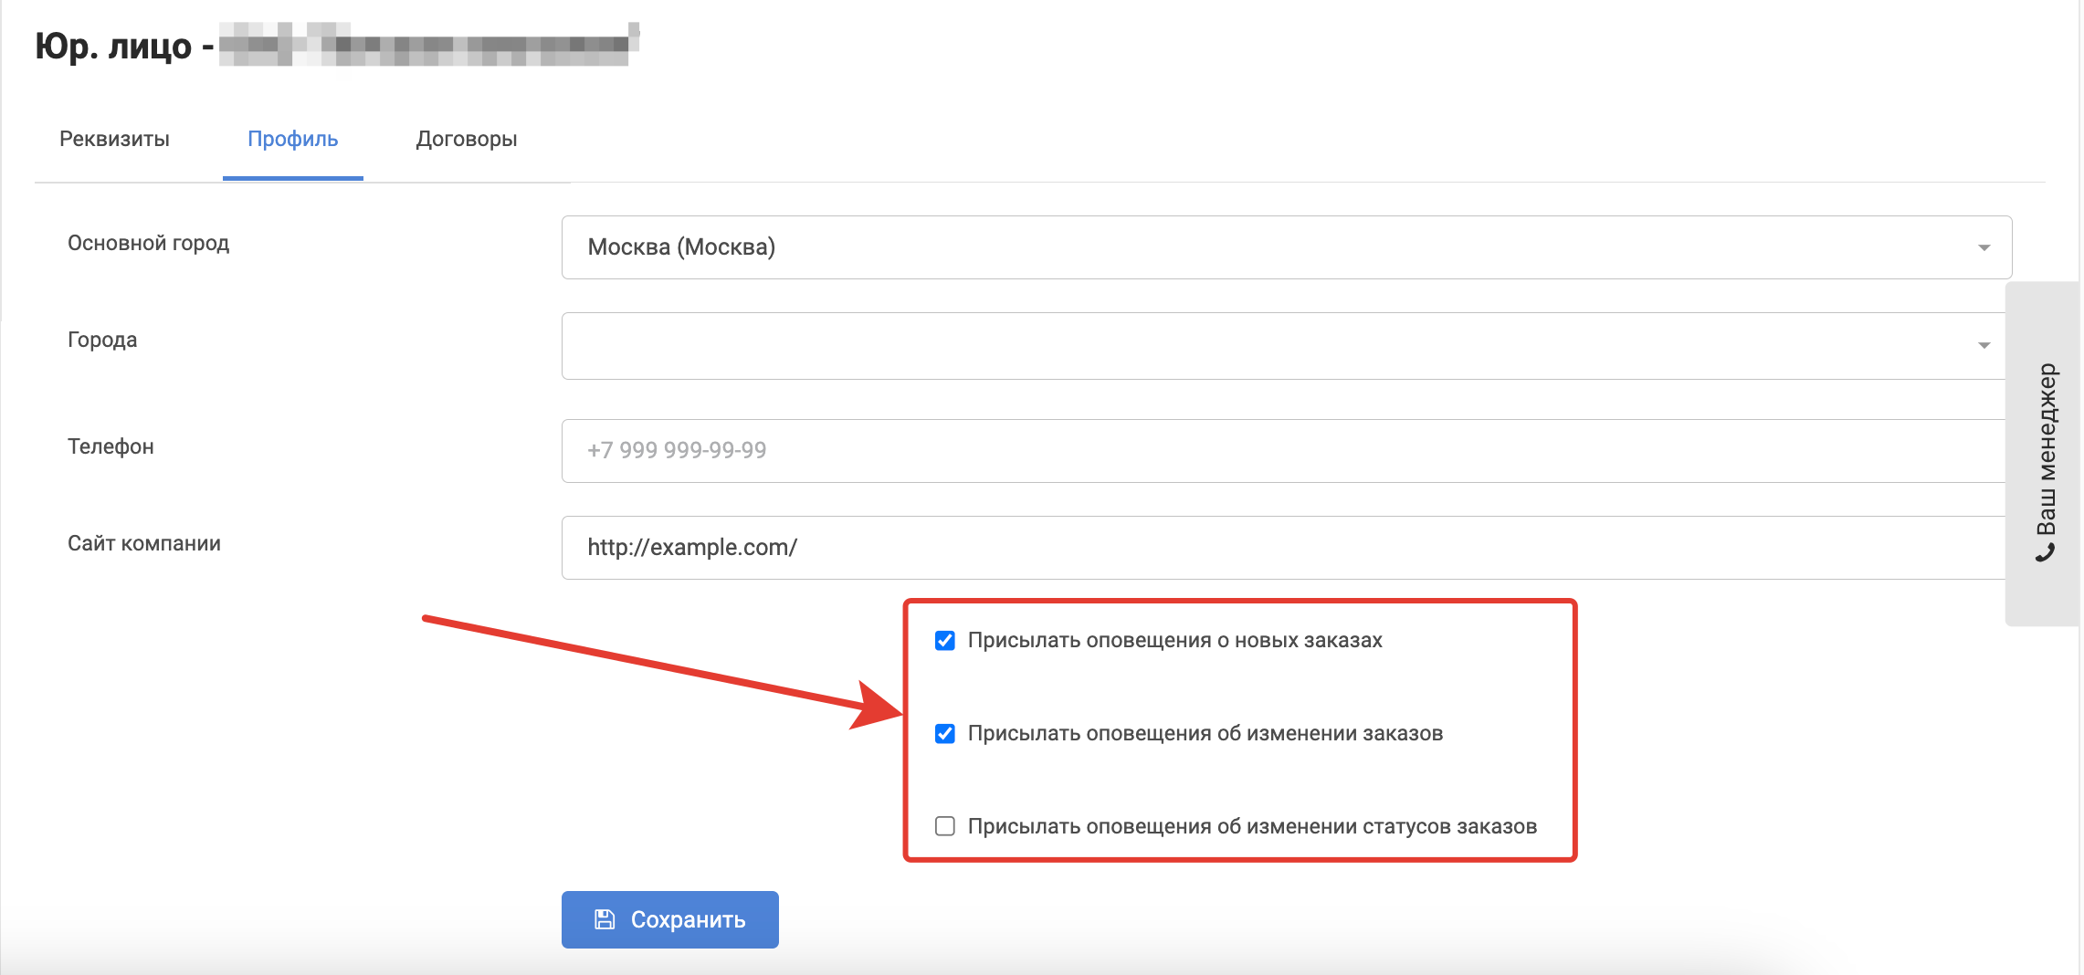Viewport: 2084px width, 975px height.
Task: Click the floppy disk icon on Сохранить
Action: pos(605,919)
